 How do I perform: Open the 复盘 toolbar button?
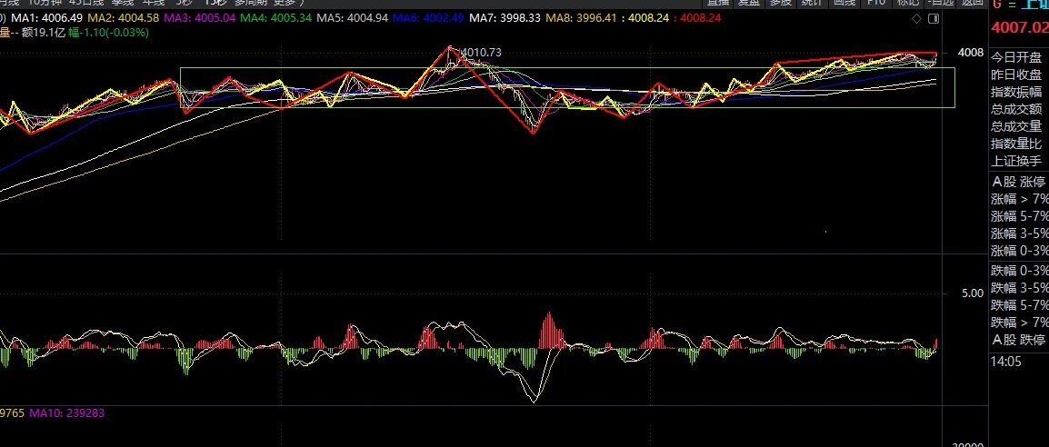(749, 3)
